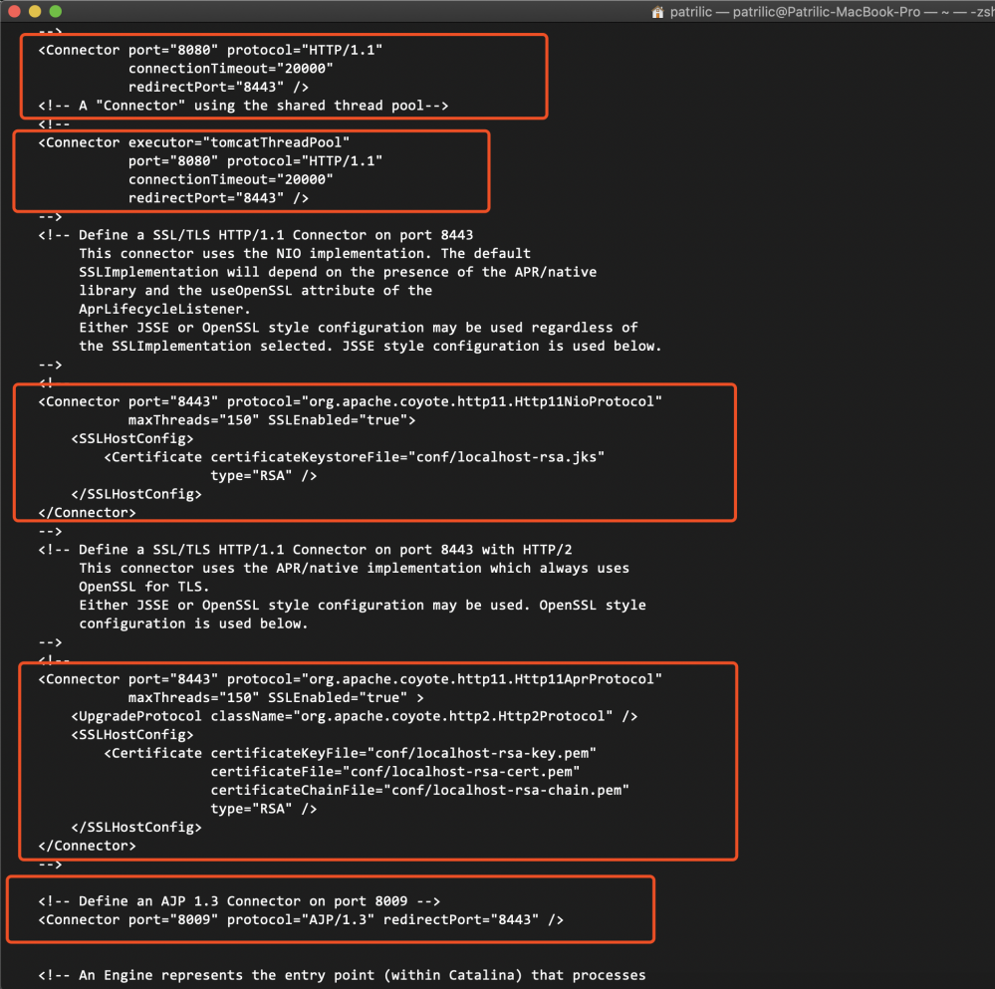Viewport: 995px width, 989px height.
Task: Click the first connectionTimeout="20000" line
Action: coord(230,68)
